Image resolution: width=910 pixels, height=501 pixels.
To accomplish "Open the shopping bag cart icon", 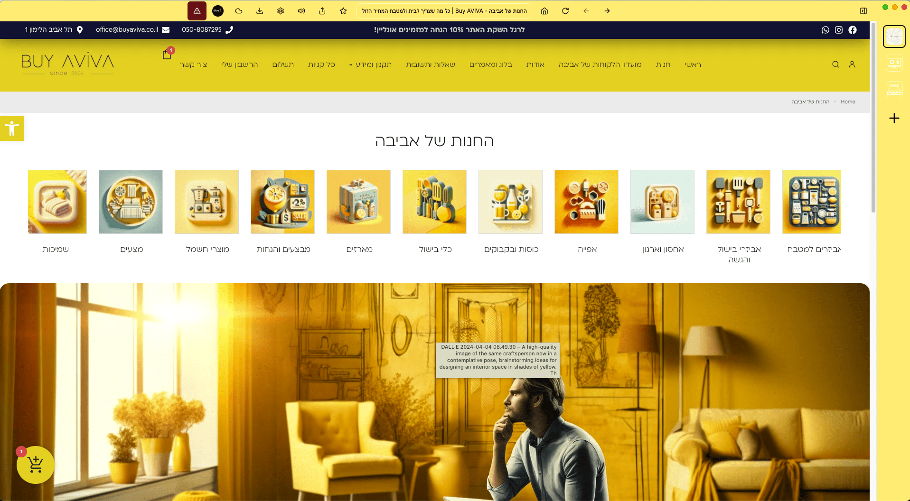I will [167, 55].
